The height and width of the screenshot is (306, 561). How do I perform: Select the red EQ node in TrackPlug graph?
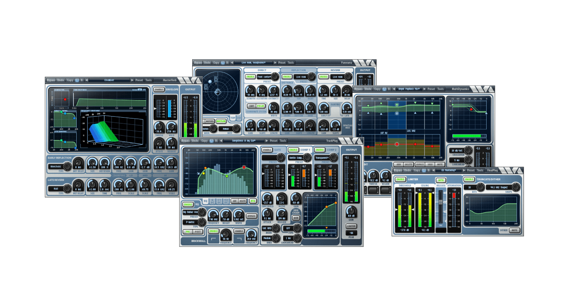coord(244,167)
